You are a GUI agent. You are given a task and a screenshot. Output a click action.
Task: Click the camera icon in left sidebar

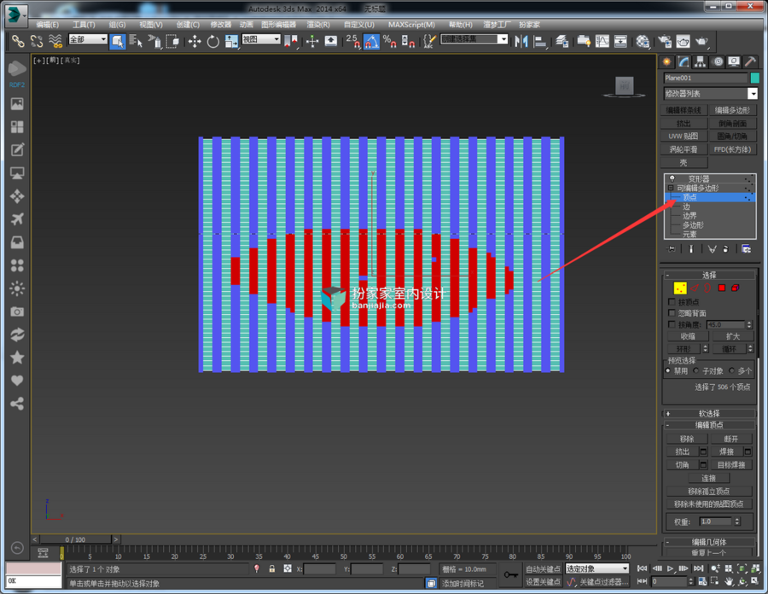coord(17,312)
